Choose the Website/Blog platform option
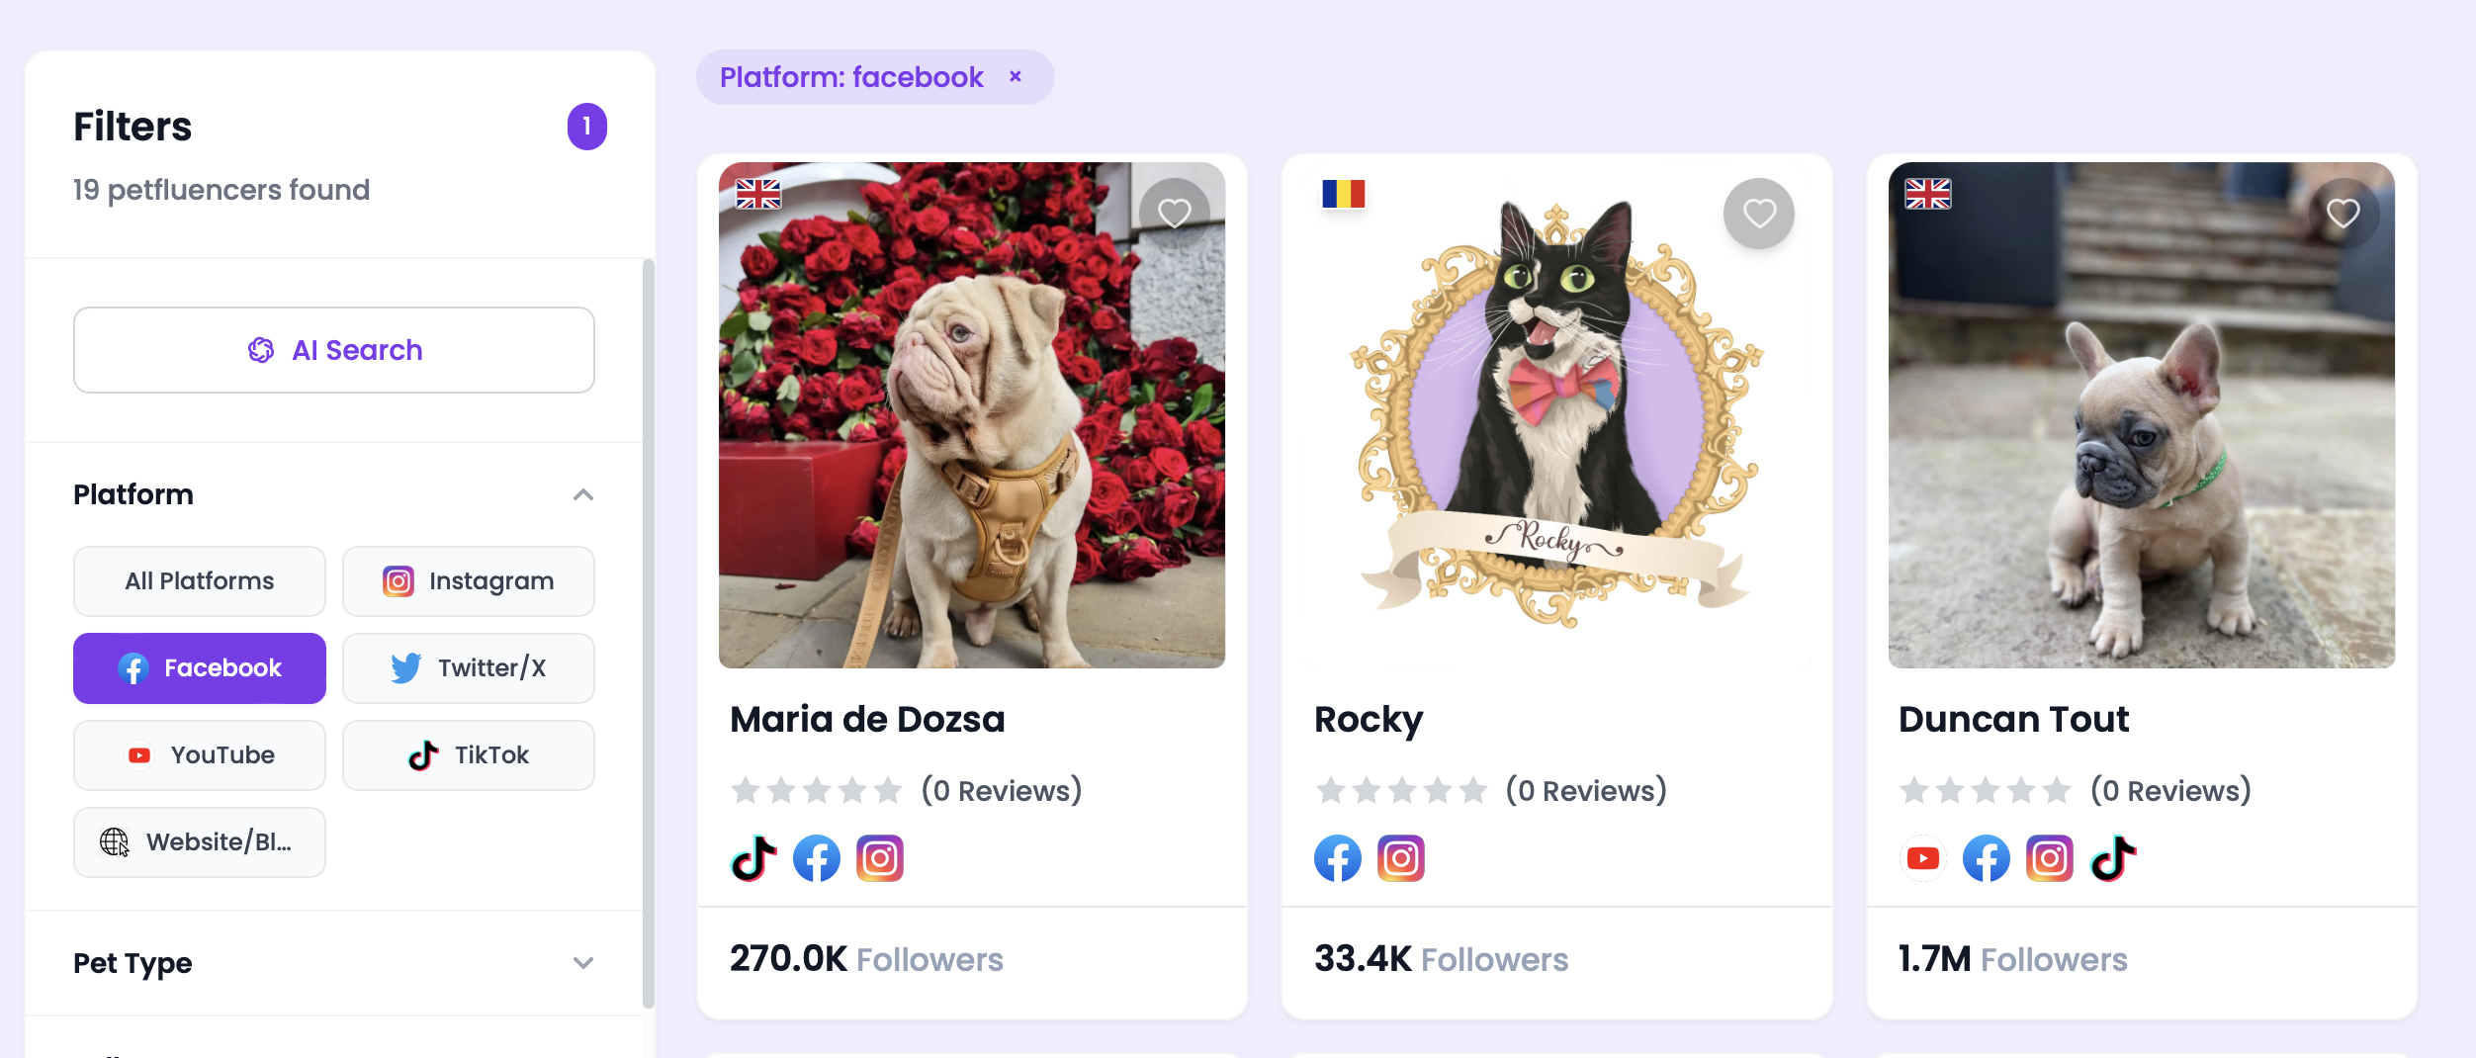 [200, 842]
